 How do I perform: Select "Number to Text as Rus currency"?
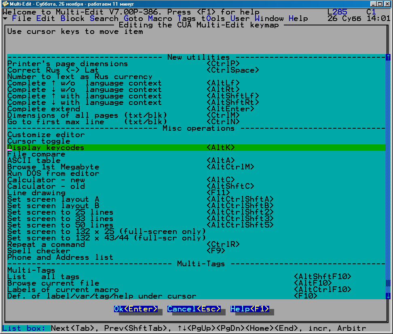pos(196,77)
